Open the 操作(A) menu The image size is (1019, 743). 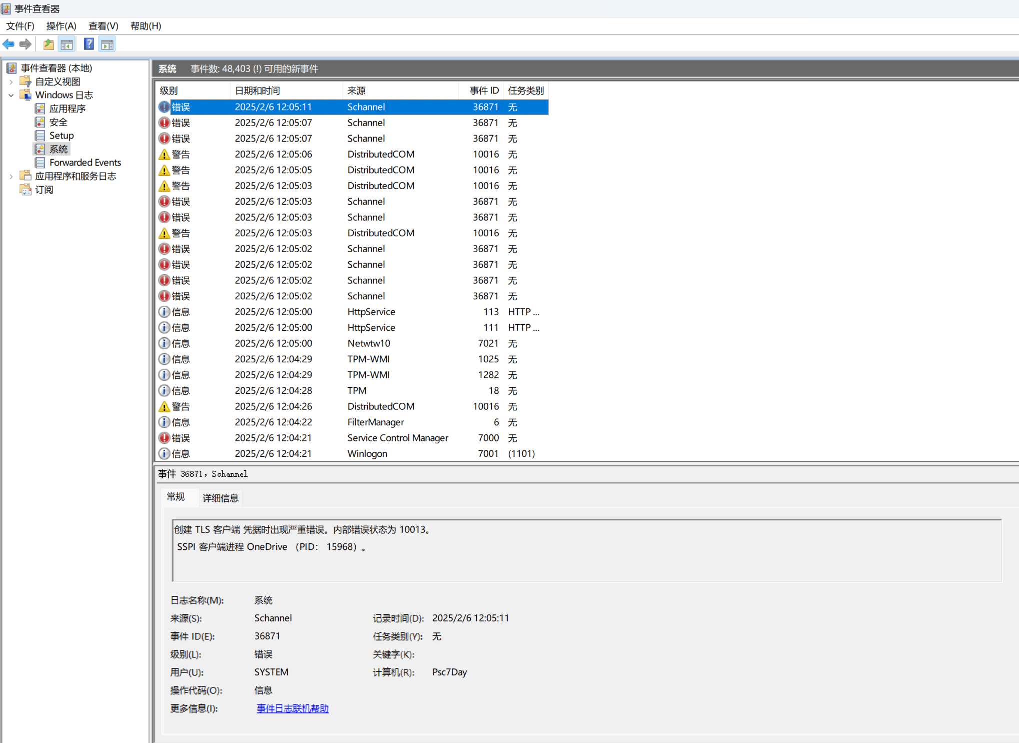coord(61,26)
